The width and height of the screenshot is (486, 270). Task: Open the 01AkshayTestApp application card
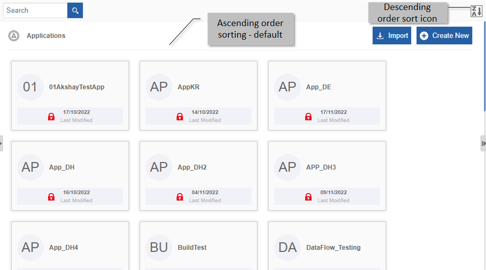(70, 95)
